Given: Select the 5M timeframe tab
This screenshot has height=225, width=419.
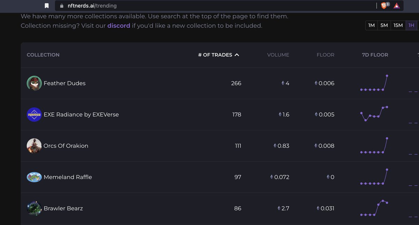Looking at the screenshot, I should [384, 26].
